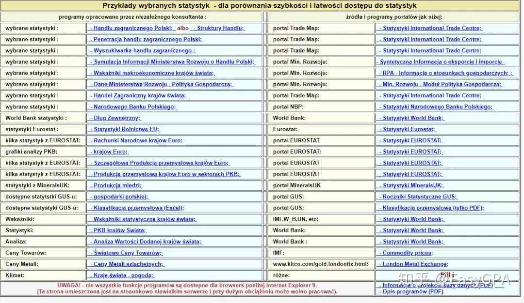Open Statystyki Eurostat in Statystyki Rolnictwa EU row
524x303 pixels.
pyautogui.click(x=407, y=129)
